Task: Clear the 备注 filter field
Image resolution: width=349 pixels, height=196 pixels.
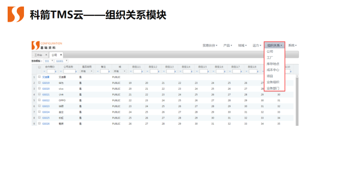Action: (109, 71)
